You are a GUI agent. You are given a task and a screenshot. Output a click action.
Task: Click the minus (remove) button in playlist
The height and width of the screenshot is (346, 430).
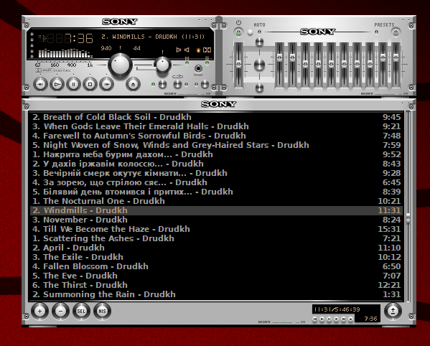pos(60,311)
